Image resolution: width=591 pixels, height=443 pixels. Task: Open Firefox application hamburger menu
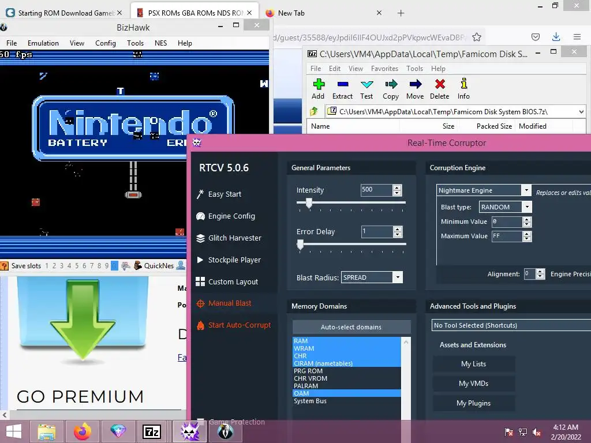[577, 37]
